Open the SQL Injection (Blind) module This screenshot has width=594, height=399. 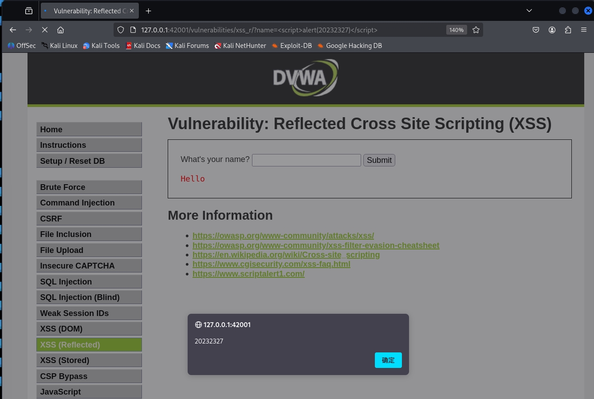tap(89, 297)
